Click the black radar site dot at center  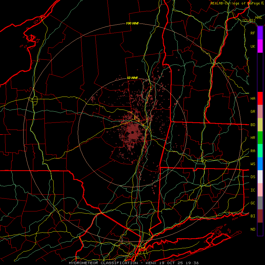coord(132,132)
